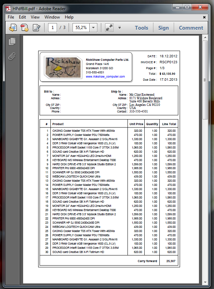
Task: Follow the www.rickshaw_computer.com link
Action: [x=105, y=77]
